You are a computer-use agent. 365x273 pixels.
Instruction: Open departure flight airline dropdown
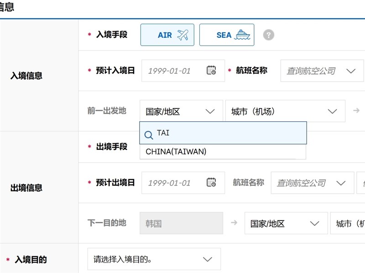[x=312, y=183]
